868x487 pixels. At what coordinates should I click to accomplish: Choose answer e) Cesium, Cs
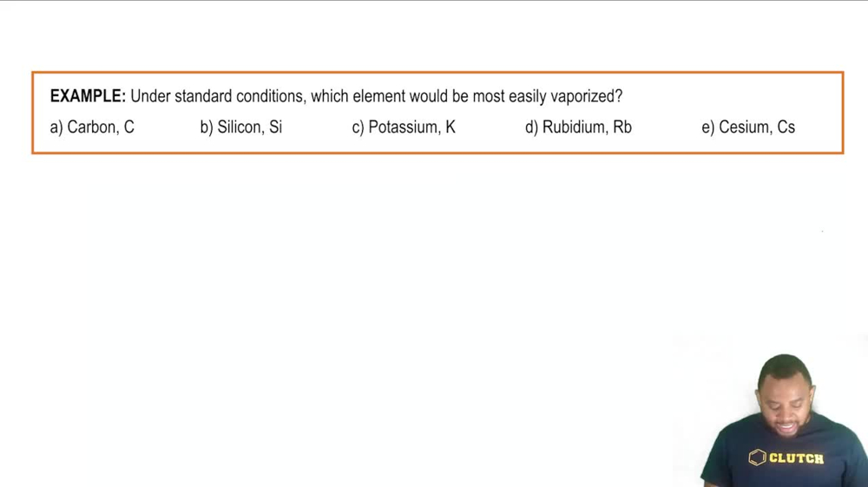click(748, 127)
